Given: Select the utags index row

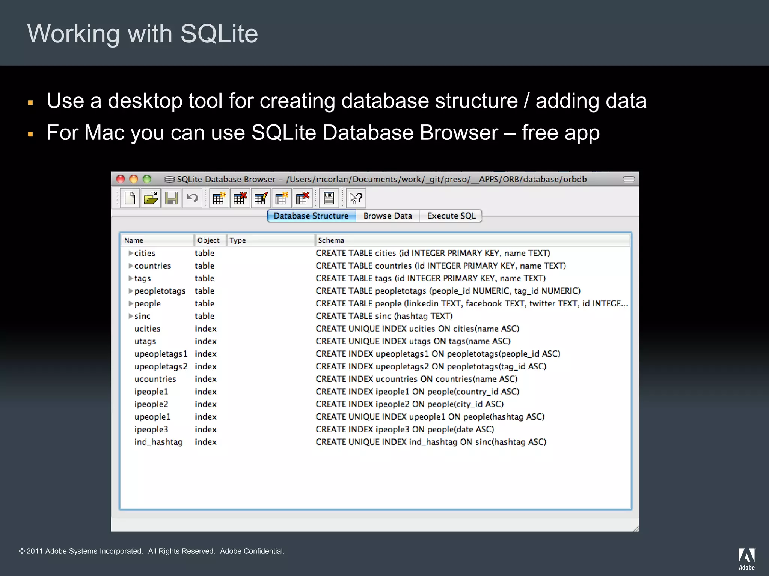Looking at the screenshot, I should [x=375, y=341].
